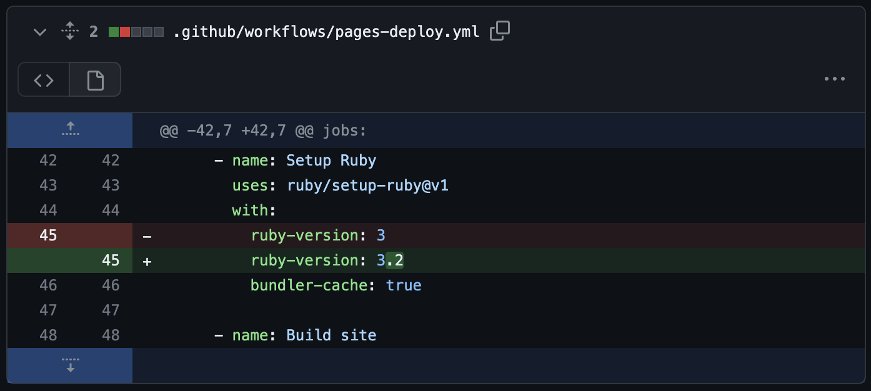Screen dimensions: 871x391
Task: Expand hidden lines with the down-arrow icon
Action: 70,365
